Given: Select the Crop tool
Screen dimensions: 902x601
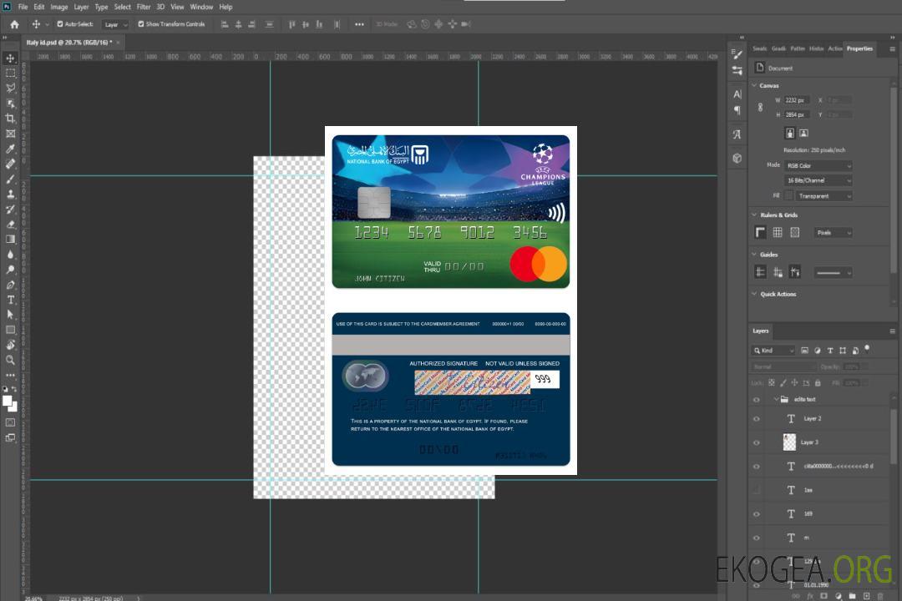Looking at the screenshot, I should point(10,119).
